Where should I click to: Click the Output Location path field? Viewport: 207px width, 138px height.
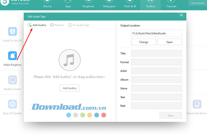click(x=156, y=33)
